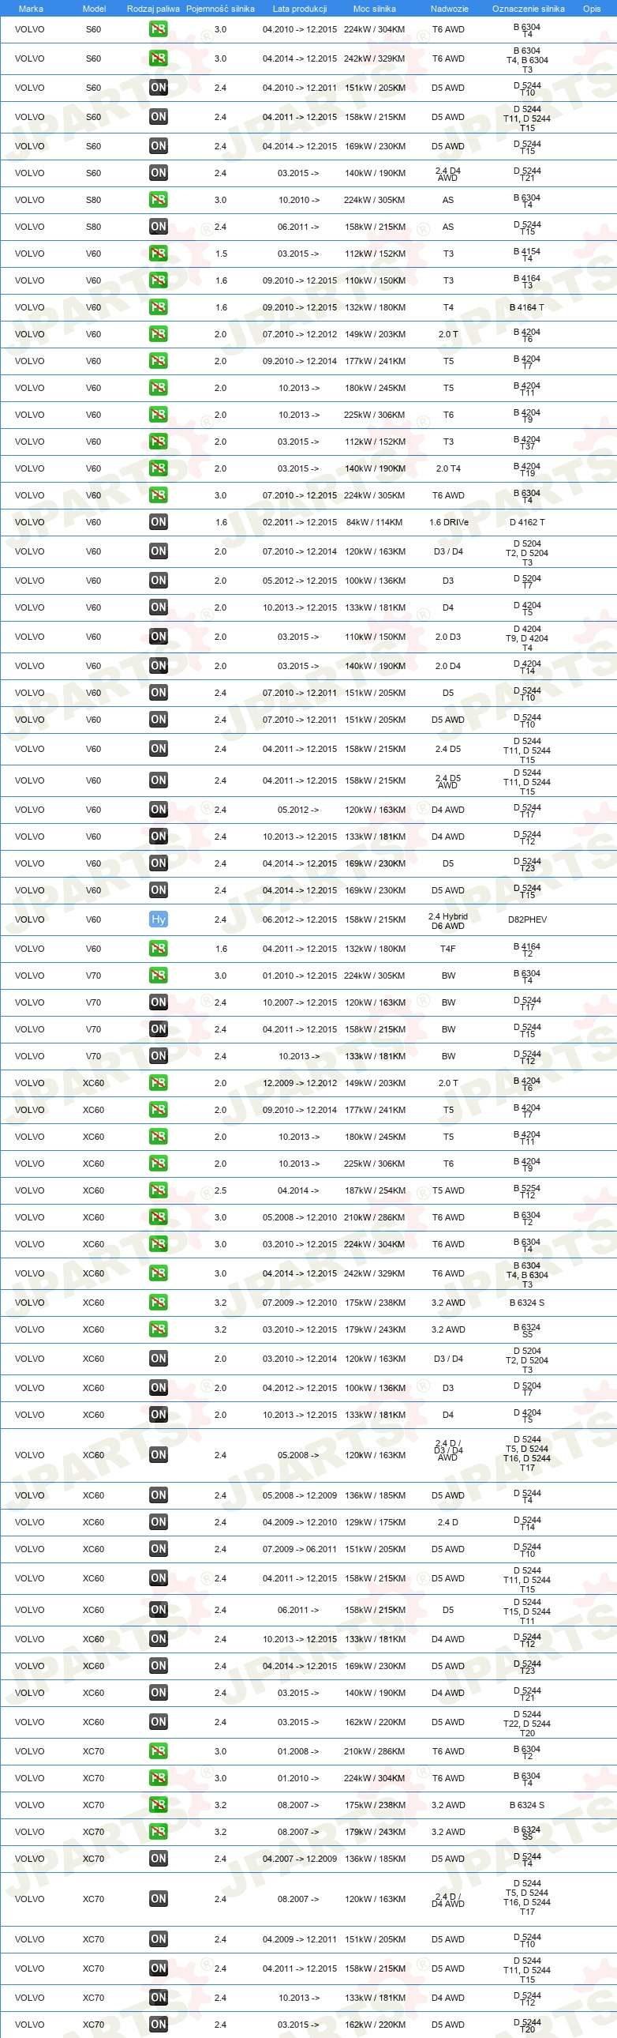
Task: Select the 06.2012 -> 12.2015 production years cell
Action: [x=299, y=919]
